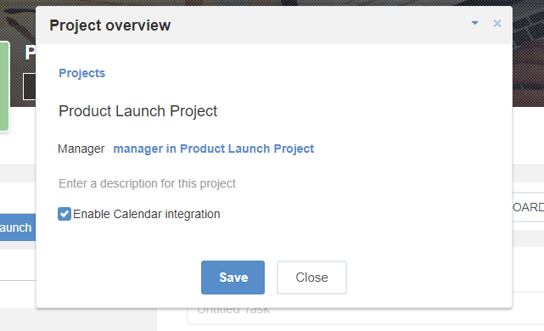The height and width of the screenshot is (331, 544).
Task: Click gray panel left of Untitled Task
Action: (x=78, y=320)
